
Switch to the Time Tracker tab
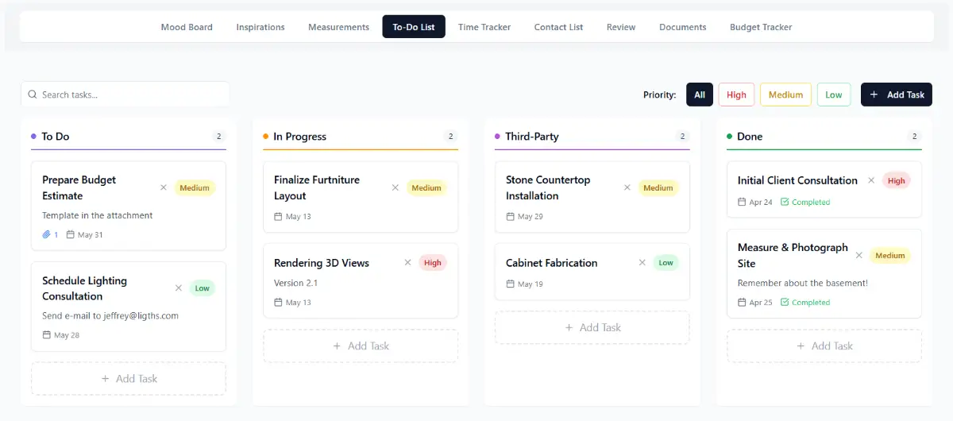484,27
